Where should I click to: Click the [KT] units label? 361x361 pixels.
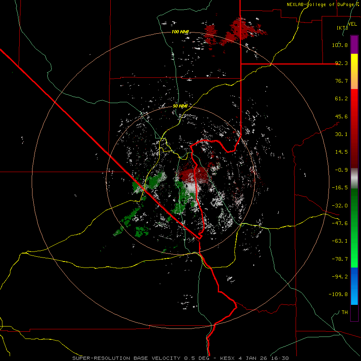(x=342, y=28)
